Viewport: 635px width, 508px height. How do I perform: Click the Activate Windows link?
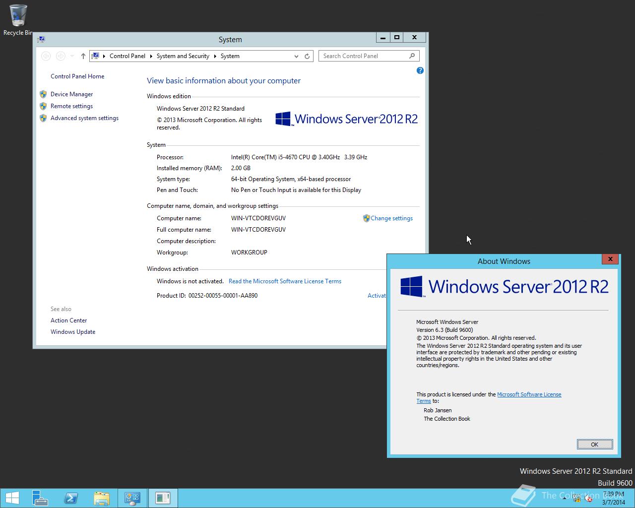(x=377, y=296)
